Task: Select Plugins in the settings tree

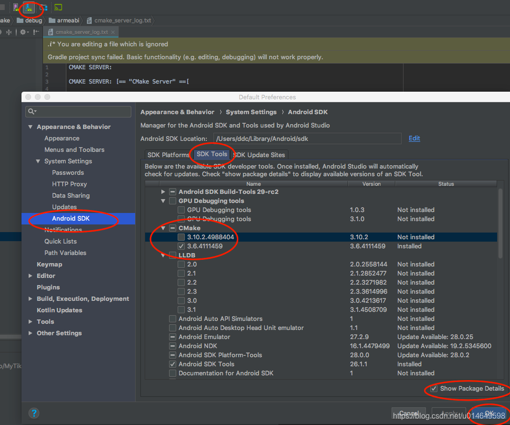Action: pos(48,287)
